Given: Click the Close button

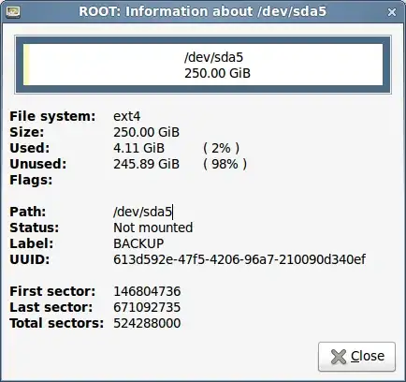Looking at the screenshot, I should click(x=356, y=357).
